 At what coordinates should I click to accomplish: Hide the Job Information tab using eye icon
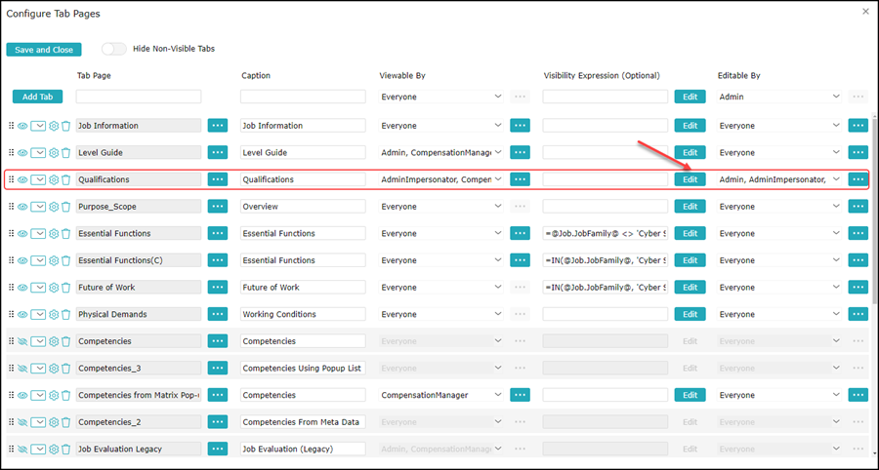click(22, 126)
